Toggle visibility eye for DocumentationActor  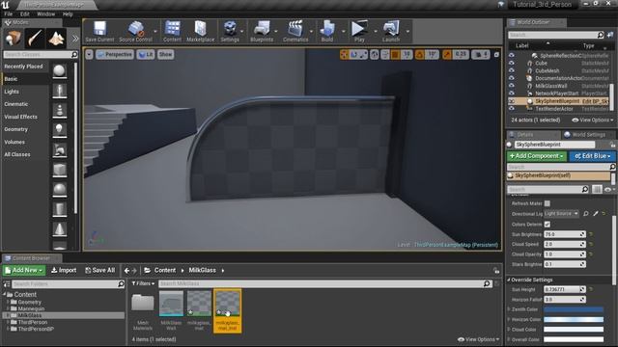point(512,78)
